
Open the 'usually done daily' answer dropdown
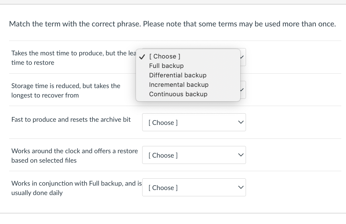[194, 188]
